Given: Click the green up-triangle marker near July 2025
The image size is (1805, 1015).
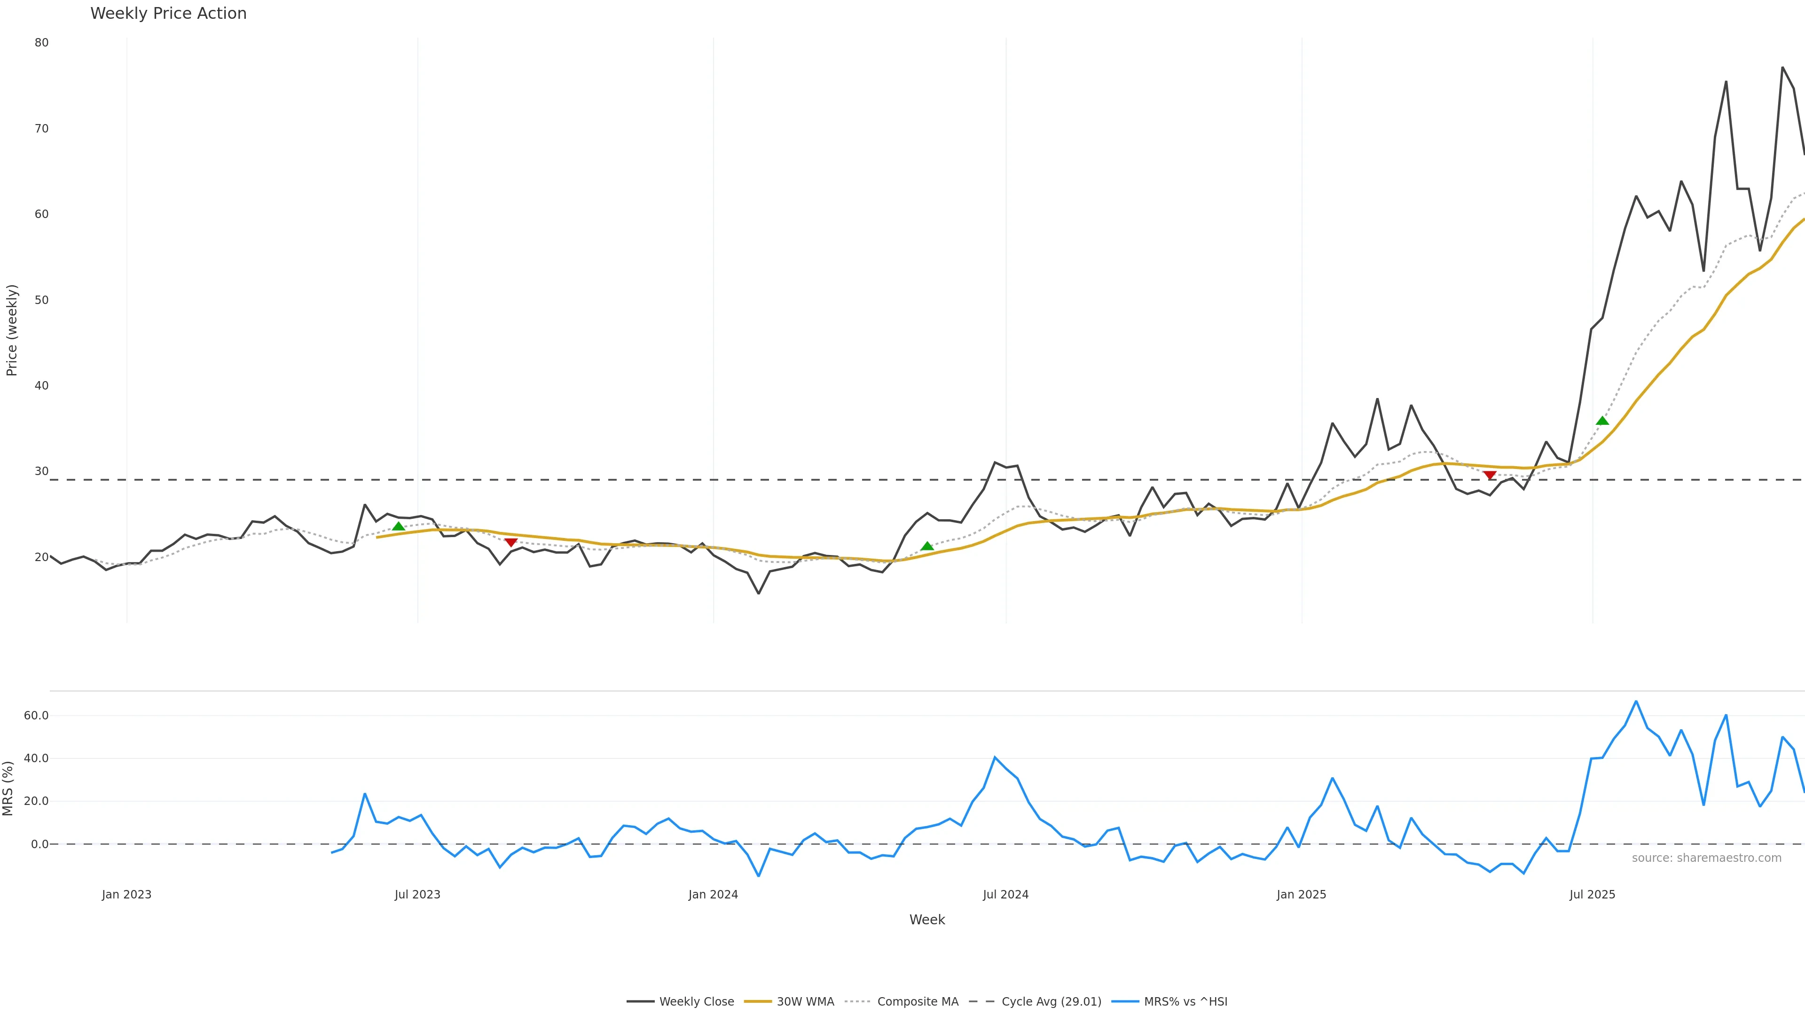Looking at the screenshot, I should (x=1602, y=420).
